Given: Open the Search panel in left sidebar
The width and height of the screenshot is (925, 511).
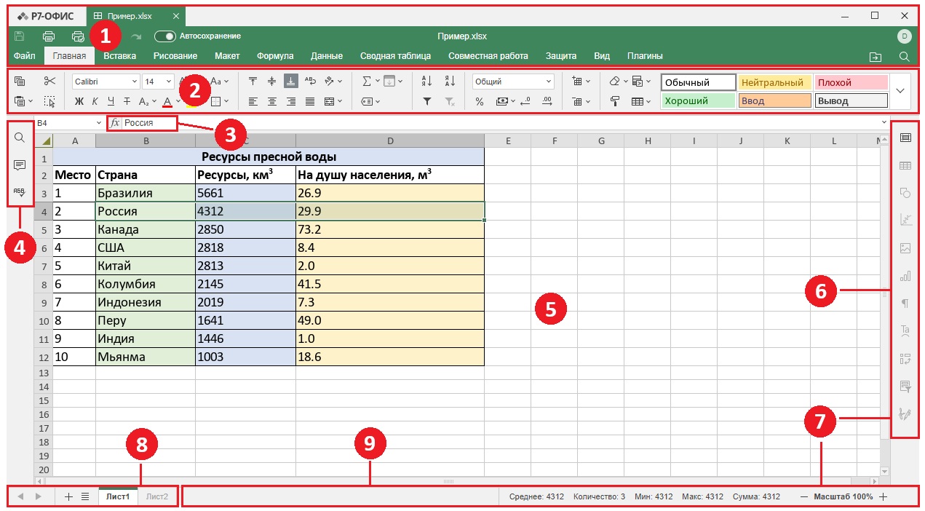Looking at the screenshot, I should pyautogui.click(x=20, y=138).
